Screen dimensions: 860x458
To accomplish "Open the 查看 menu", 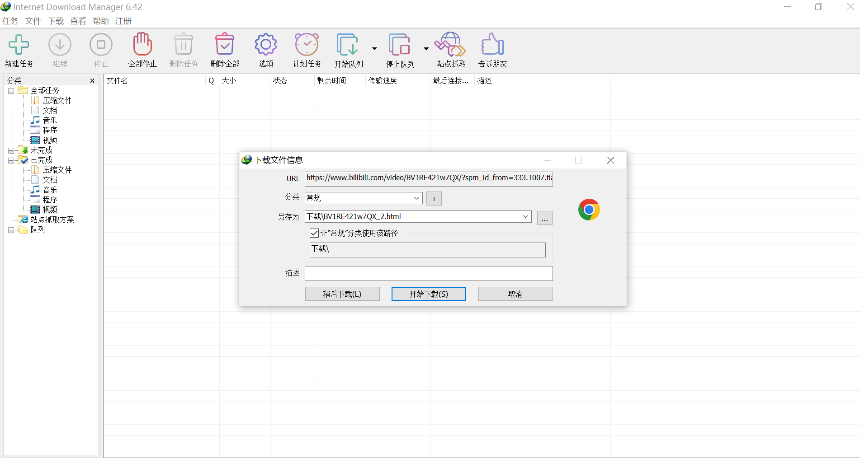I will [x=77, y=21].
